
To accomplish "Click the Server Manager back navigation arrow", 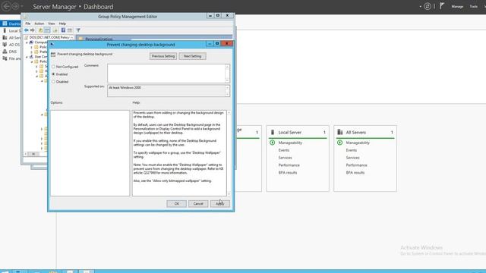I will [6, 6].
